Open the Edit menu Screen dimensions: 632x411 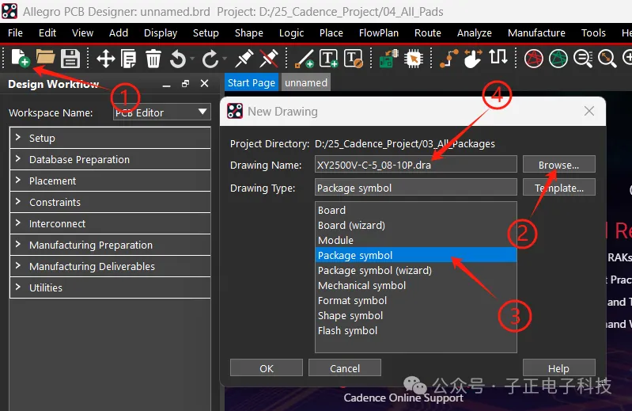[47, 32]
